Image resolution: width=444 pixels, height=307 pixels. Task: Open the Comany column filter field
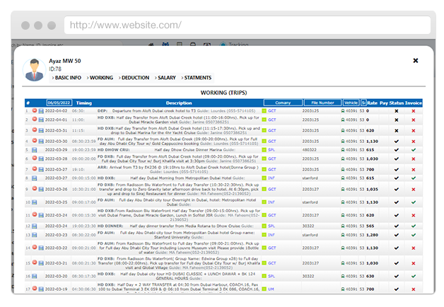[282, 103]
